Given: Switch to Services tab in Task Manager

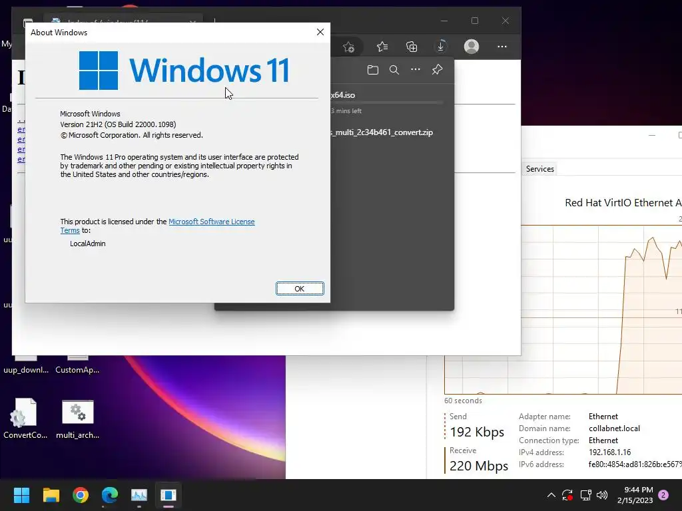Looking at the screenshot, I should point(539,169).
